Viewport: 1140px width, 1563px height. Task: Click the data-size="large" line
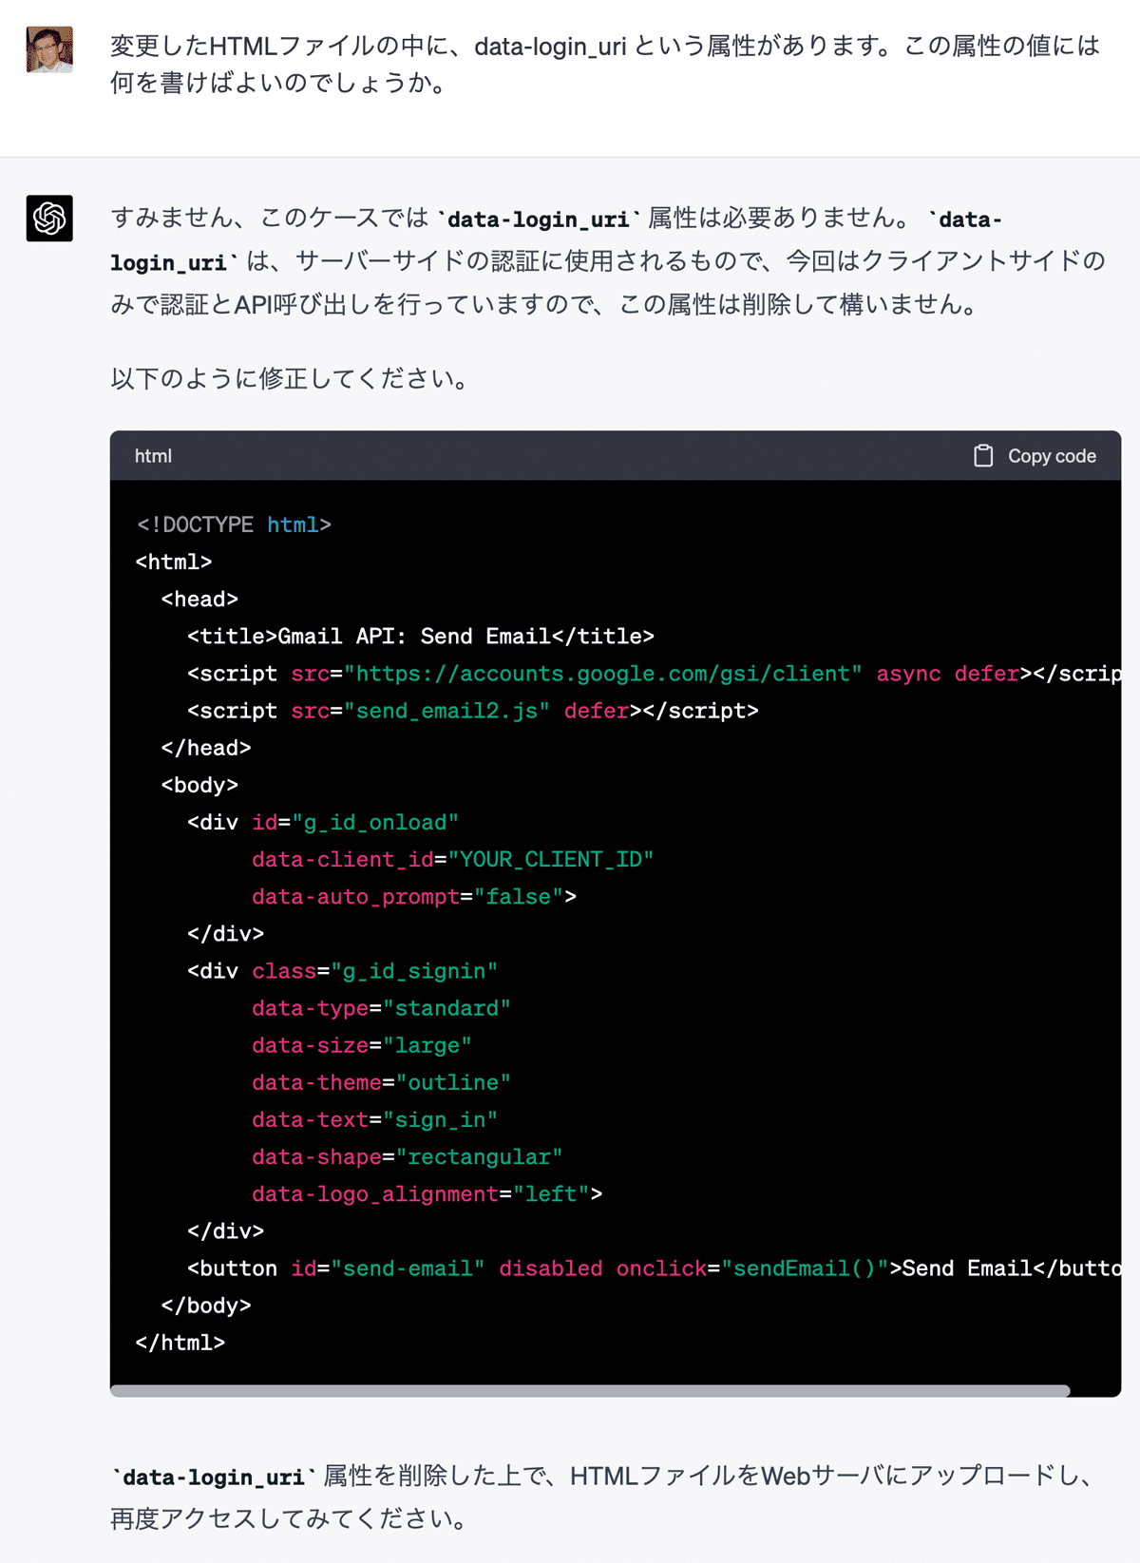362,1045
